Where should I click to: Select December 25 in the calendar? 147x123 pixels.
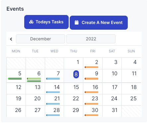coord(131,100)
